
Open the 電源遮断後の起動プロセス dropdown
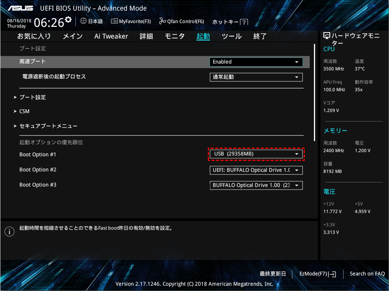[256, 77]
